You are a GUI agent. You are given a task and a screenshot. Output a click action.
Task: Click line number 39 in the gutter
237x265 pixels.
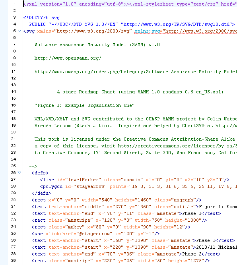point(14,261)
